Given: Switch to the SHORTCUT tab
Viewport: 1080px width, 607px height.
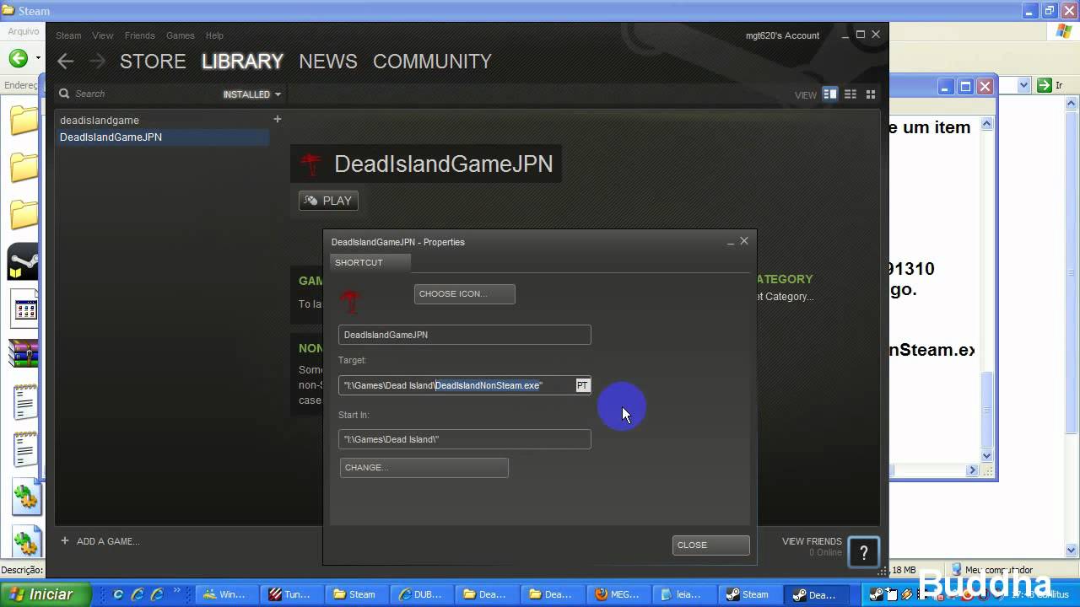Looking at the screenshot, I should point(359,263).
